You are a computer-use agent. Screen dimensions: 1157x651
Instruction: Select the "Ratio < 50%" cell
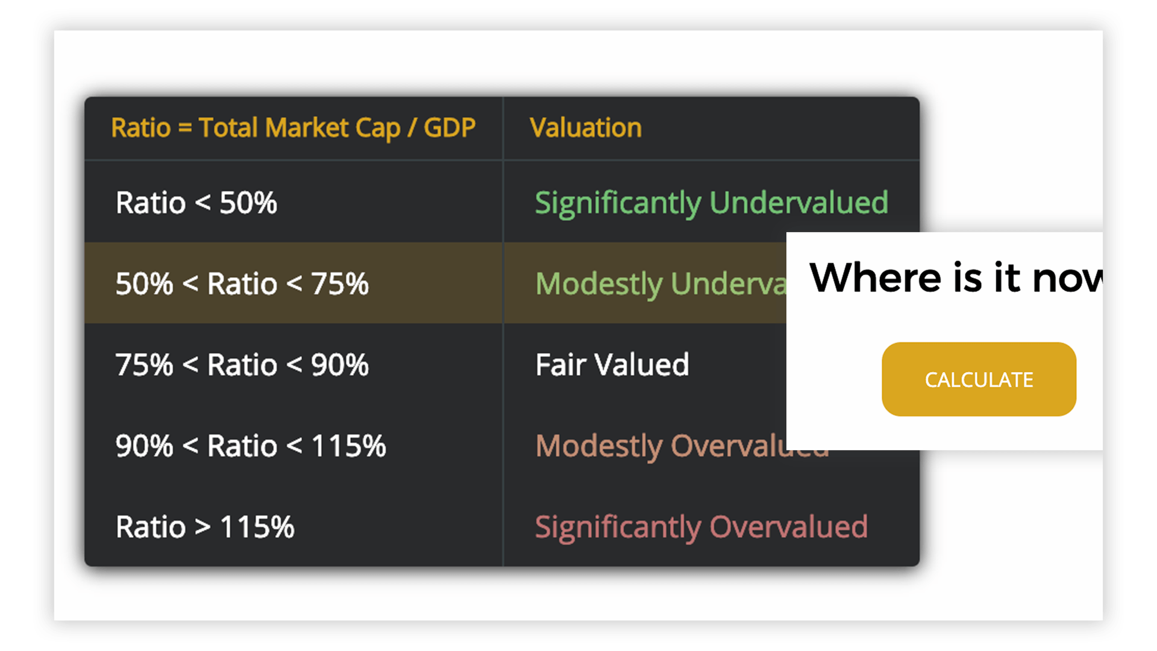pos(196,203)
